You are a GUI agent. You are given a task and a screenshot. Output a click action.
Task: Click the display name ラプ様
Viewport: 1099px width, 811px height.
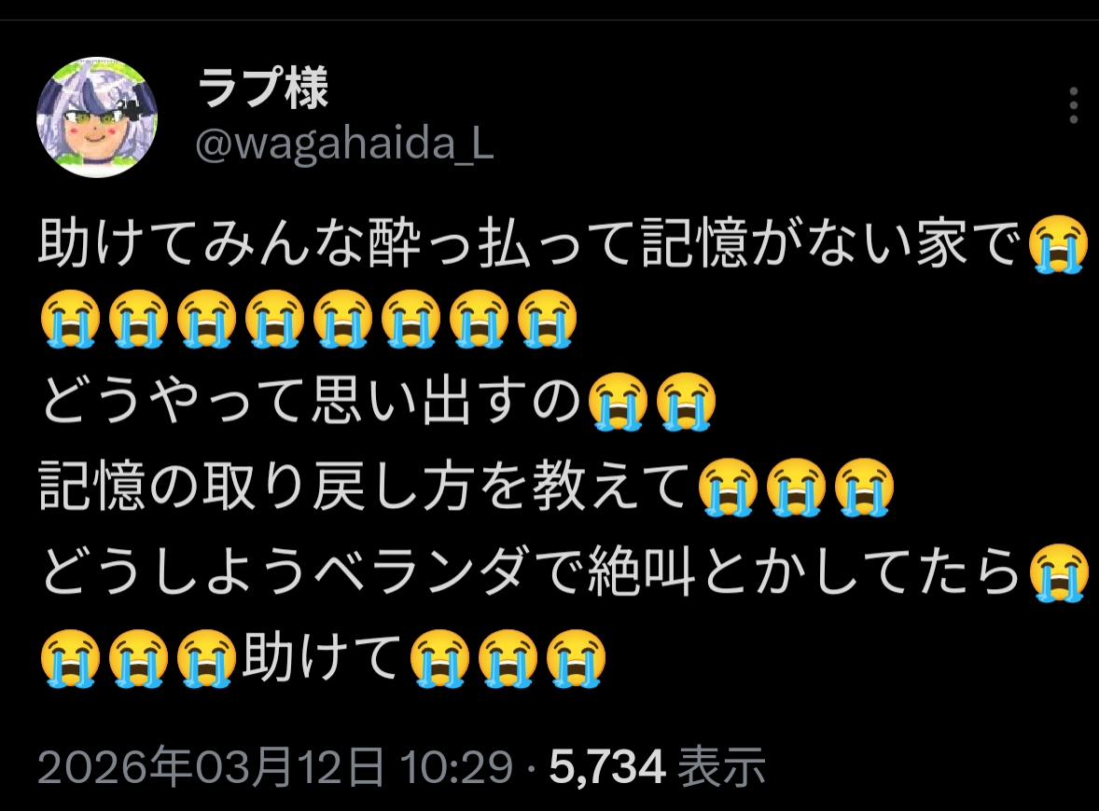(263, 88)
